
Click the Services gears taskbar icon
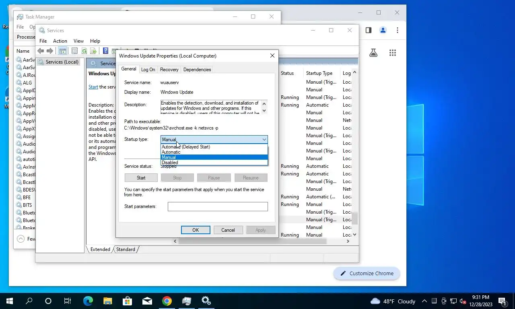pos(206,301)
